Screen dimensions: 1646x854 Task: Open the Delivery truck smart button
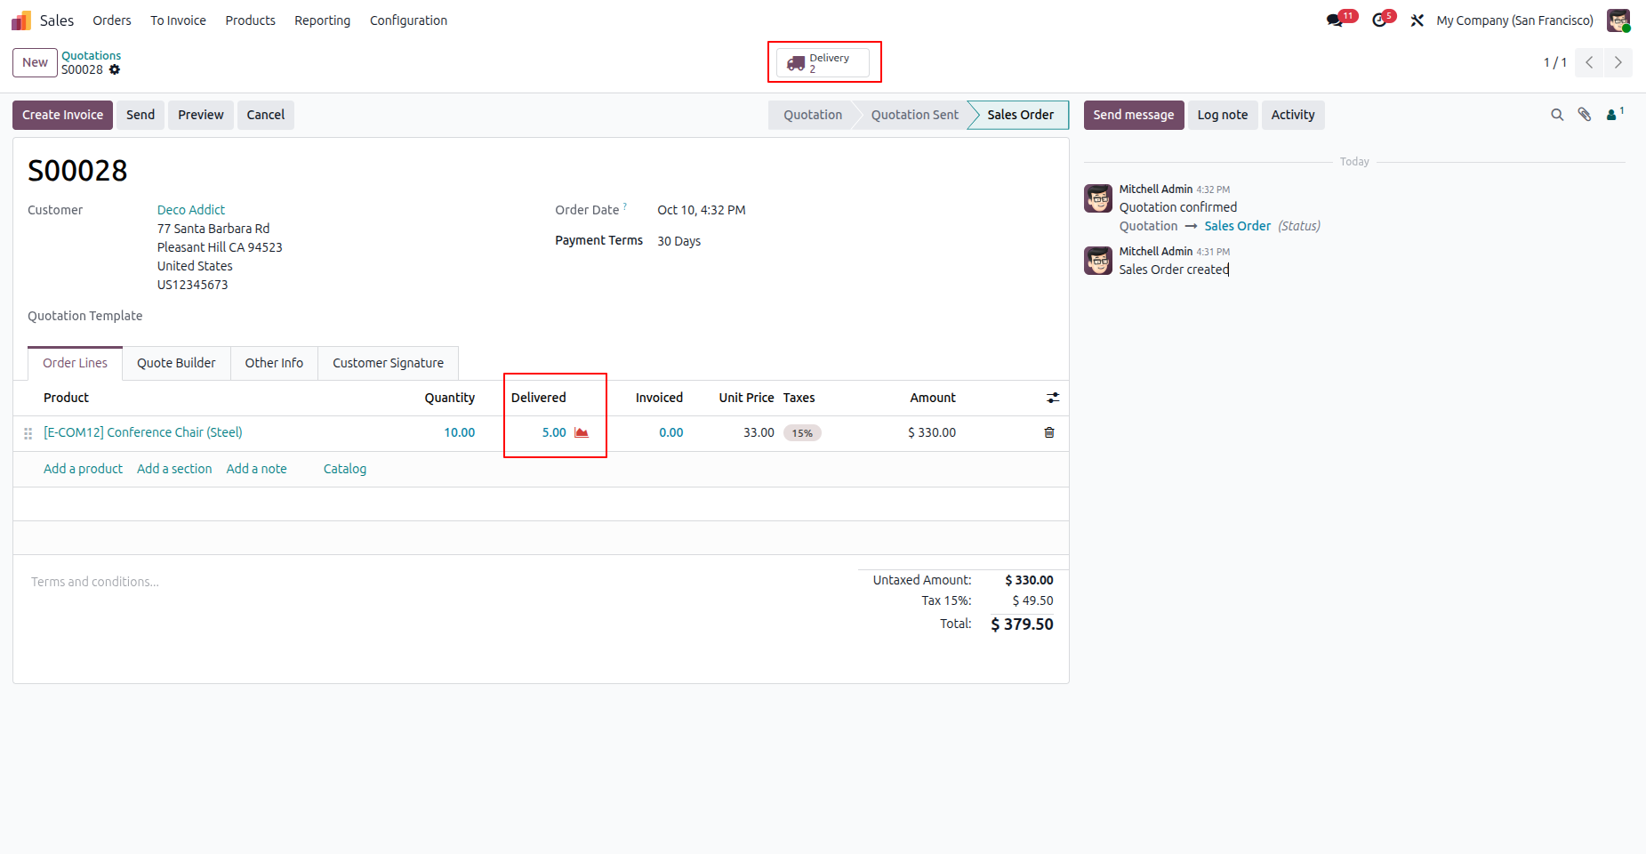pos(823,62)
